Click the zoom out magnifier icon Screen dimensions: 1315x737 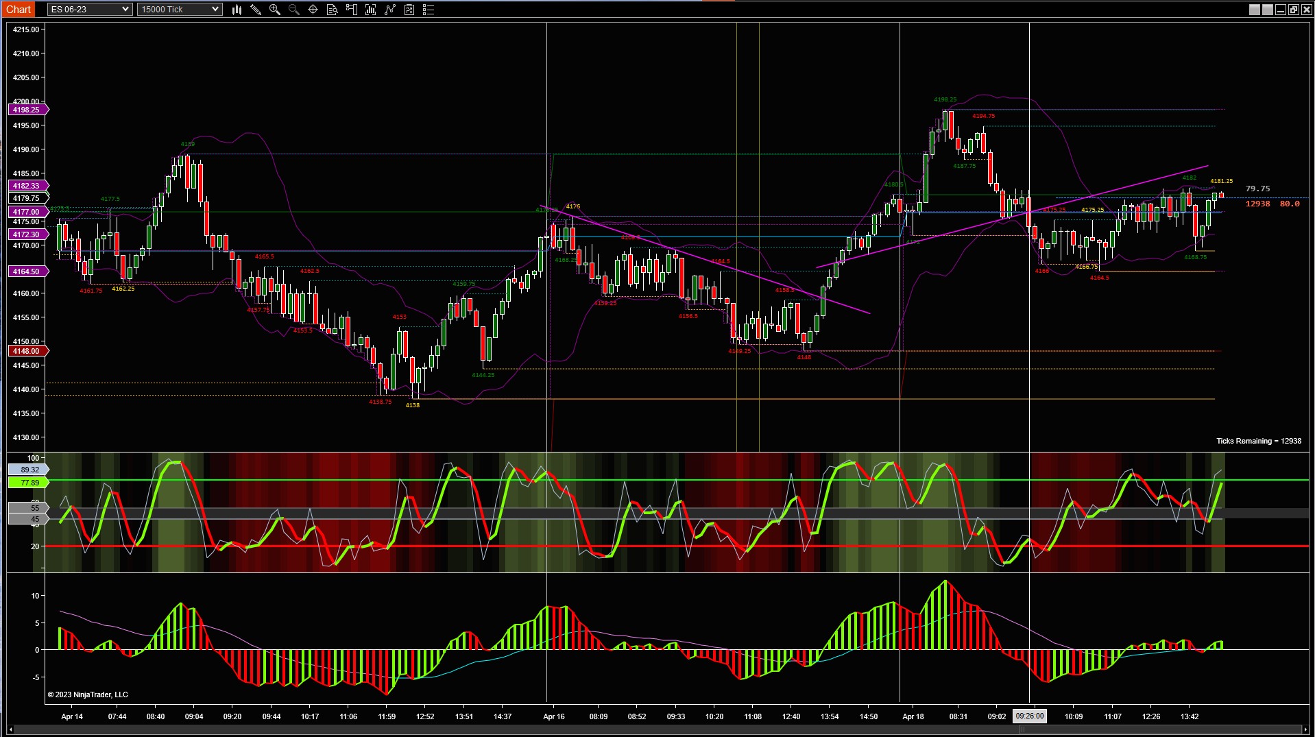[294, 10]
